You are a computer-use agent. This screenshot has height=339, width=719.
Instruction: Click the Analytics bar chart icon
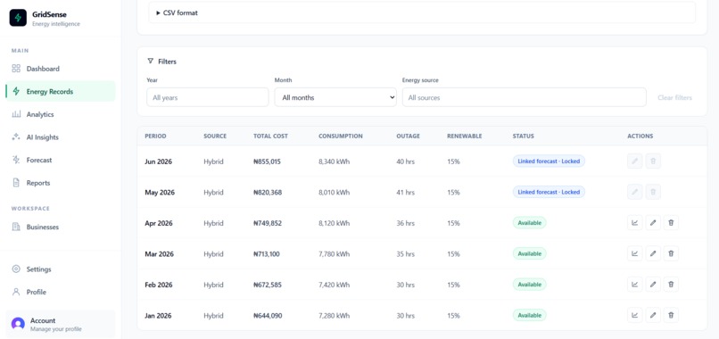pos(16,114)
